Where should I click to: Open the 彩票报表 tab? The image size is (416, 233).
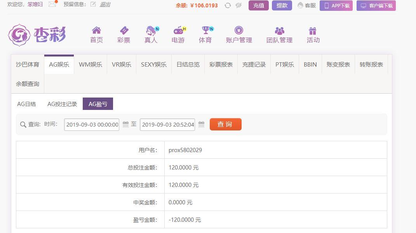pos(221,65)
